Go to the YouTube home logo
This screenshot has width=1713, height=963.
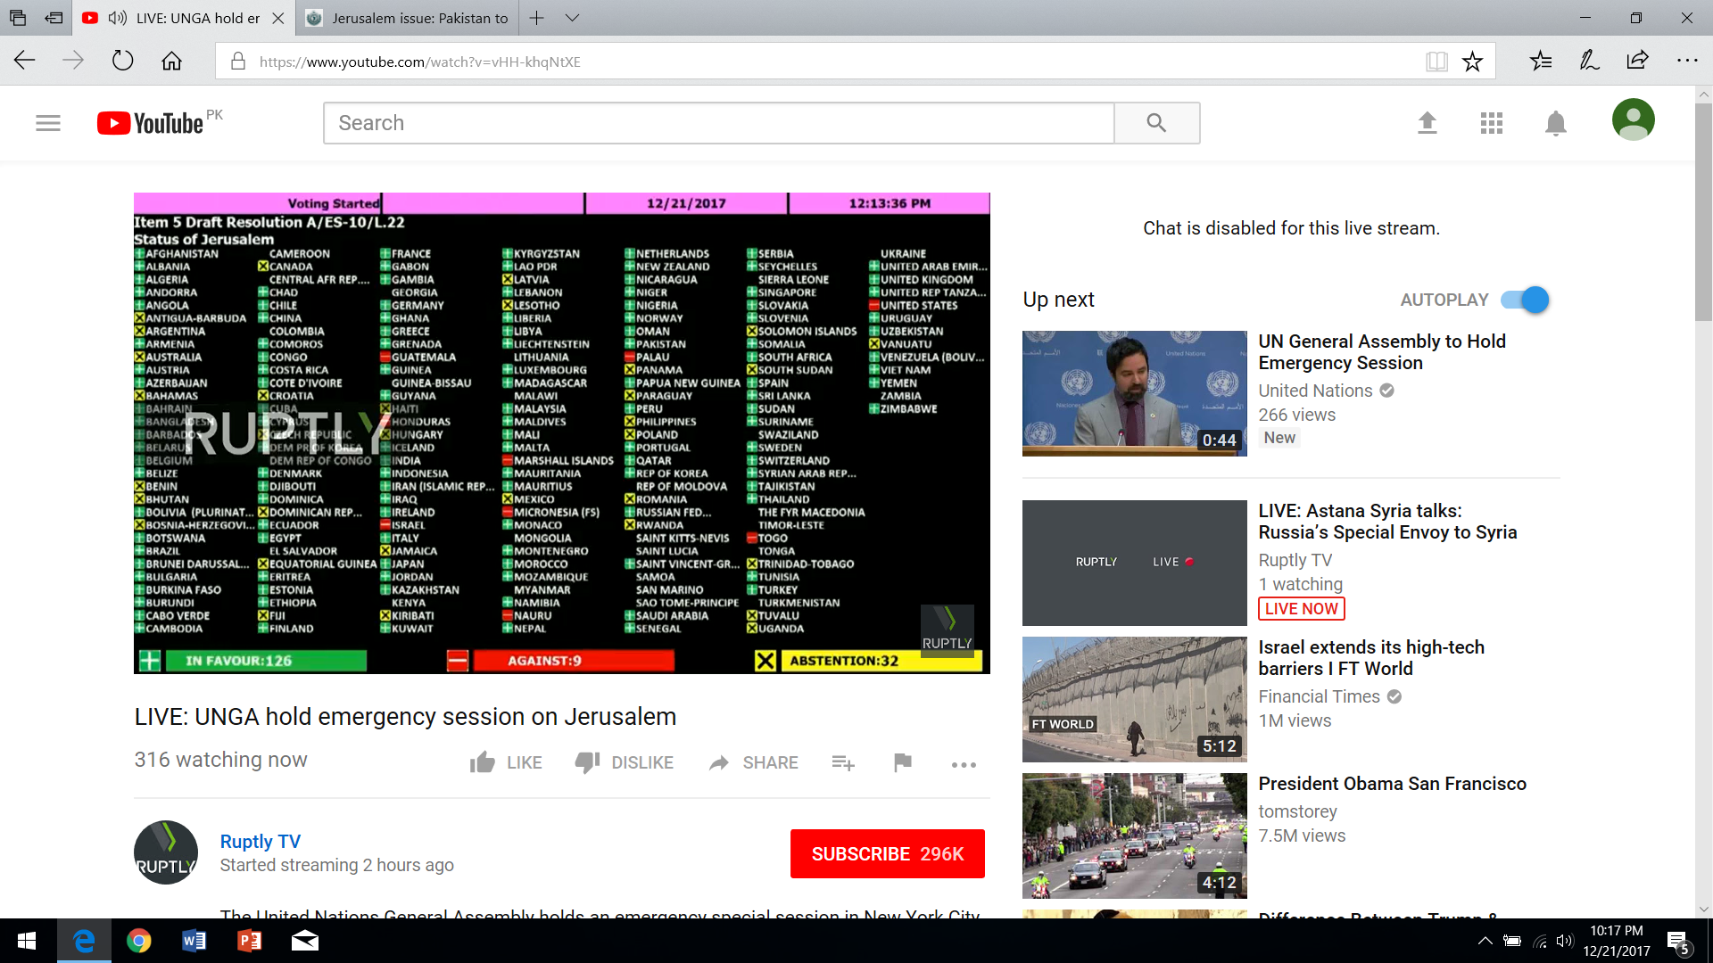pyautogui.click(x=151, y=123)
